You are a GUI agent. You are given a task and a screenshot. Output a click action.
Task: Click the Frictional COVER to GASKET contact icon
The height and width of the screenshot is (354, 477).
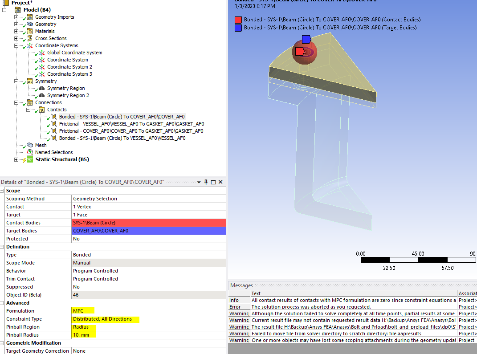coord(54,131)
